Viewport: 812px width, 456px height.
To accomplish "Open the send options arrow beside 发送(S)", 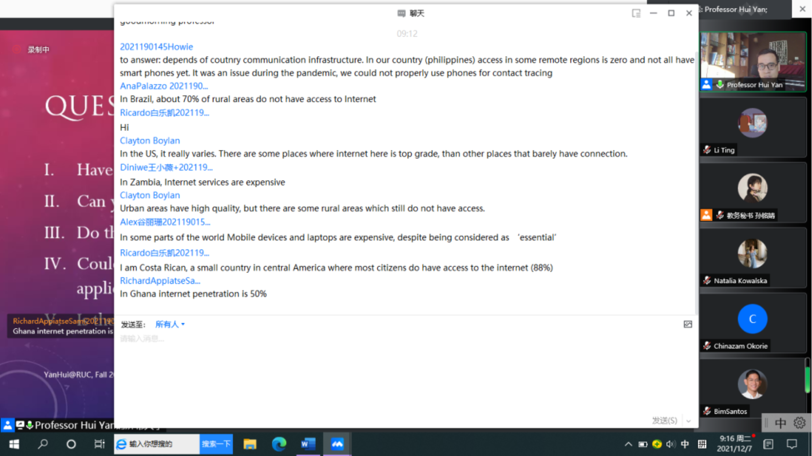I will 688,421.
